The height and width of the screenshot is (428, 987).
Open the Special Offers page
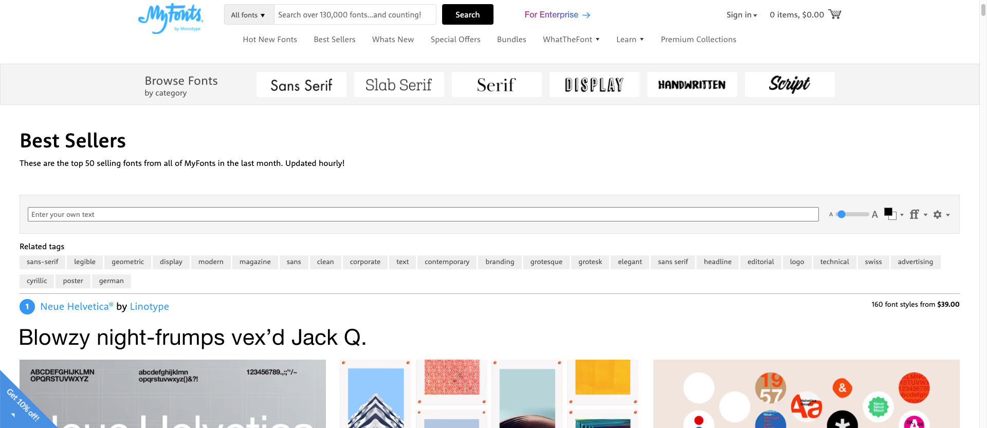pos(455,40)
